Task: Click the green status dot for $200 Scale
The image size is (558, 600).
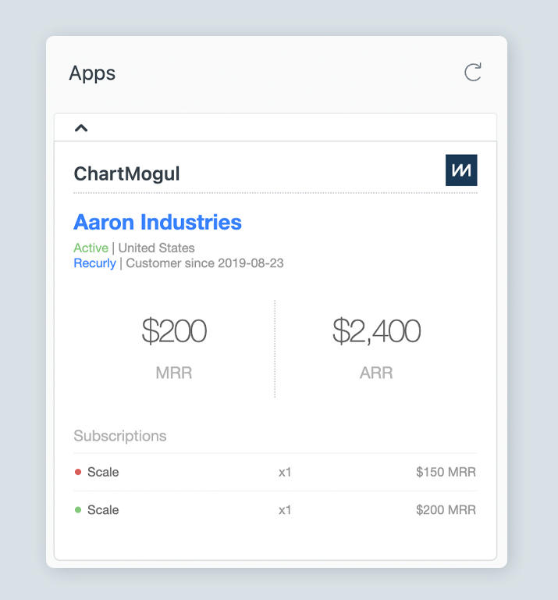Action: tap(78, 509)
